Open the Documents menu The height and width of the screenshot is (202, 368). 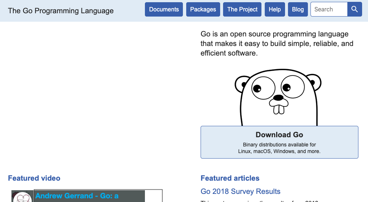click(164, 9)
